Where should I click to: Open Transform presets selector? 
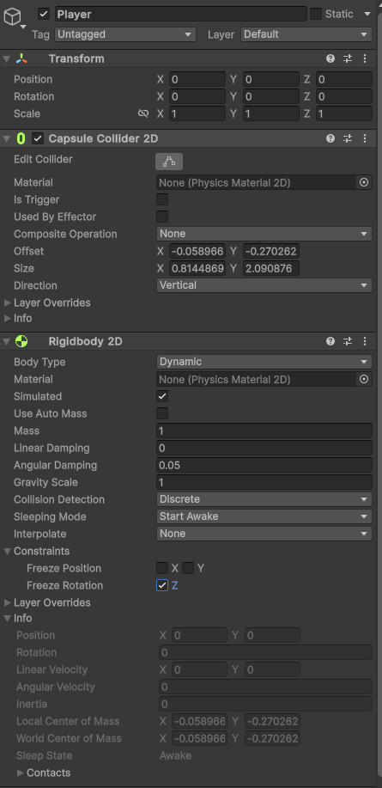pyautogui.click(x=348, y=58)
